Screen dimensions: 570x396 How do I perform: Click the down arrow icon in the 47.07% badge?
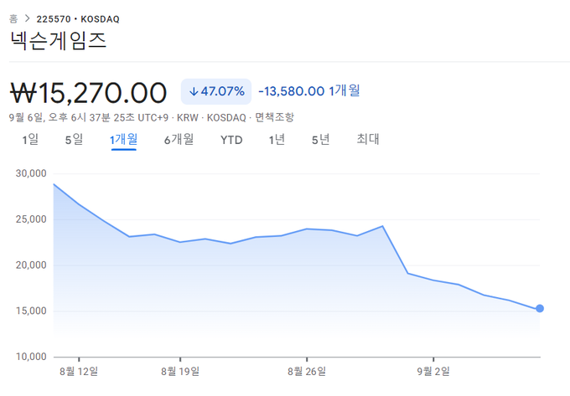pyautogui.click(x=194, y=91)
